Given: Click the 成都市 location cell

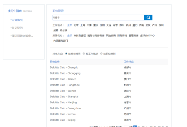Looking at the screenshot, I should pyautogui.click(x=127, y=68).
